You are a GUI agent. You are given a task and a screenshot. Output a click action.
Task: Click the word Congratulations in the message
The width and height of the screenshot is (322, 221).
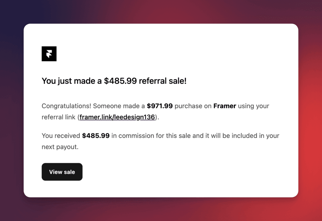[x=66, y=106]
